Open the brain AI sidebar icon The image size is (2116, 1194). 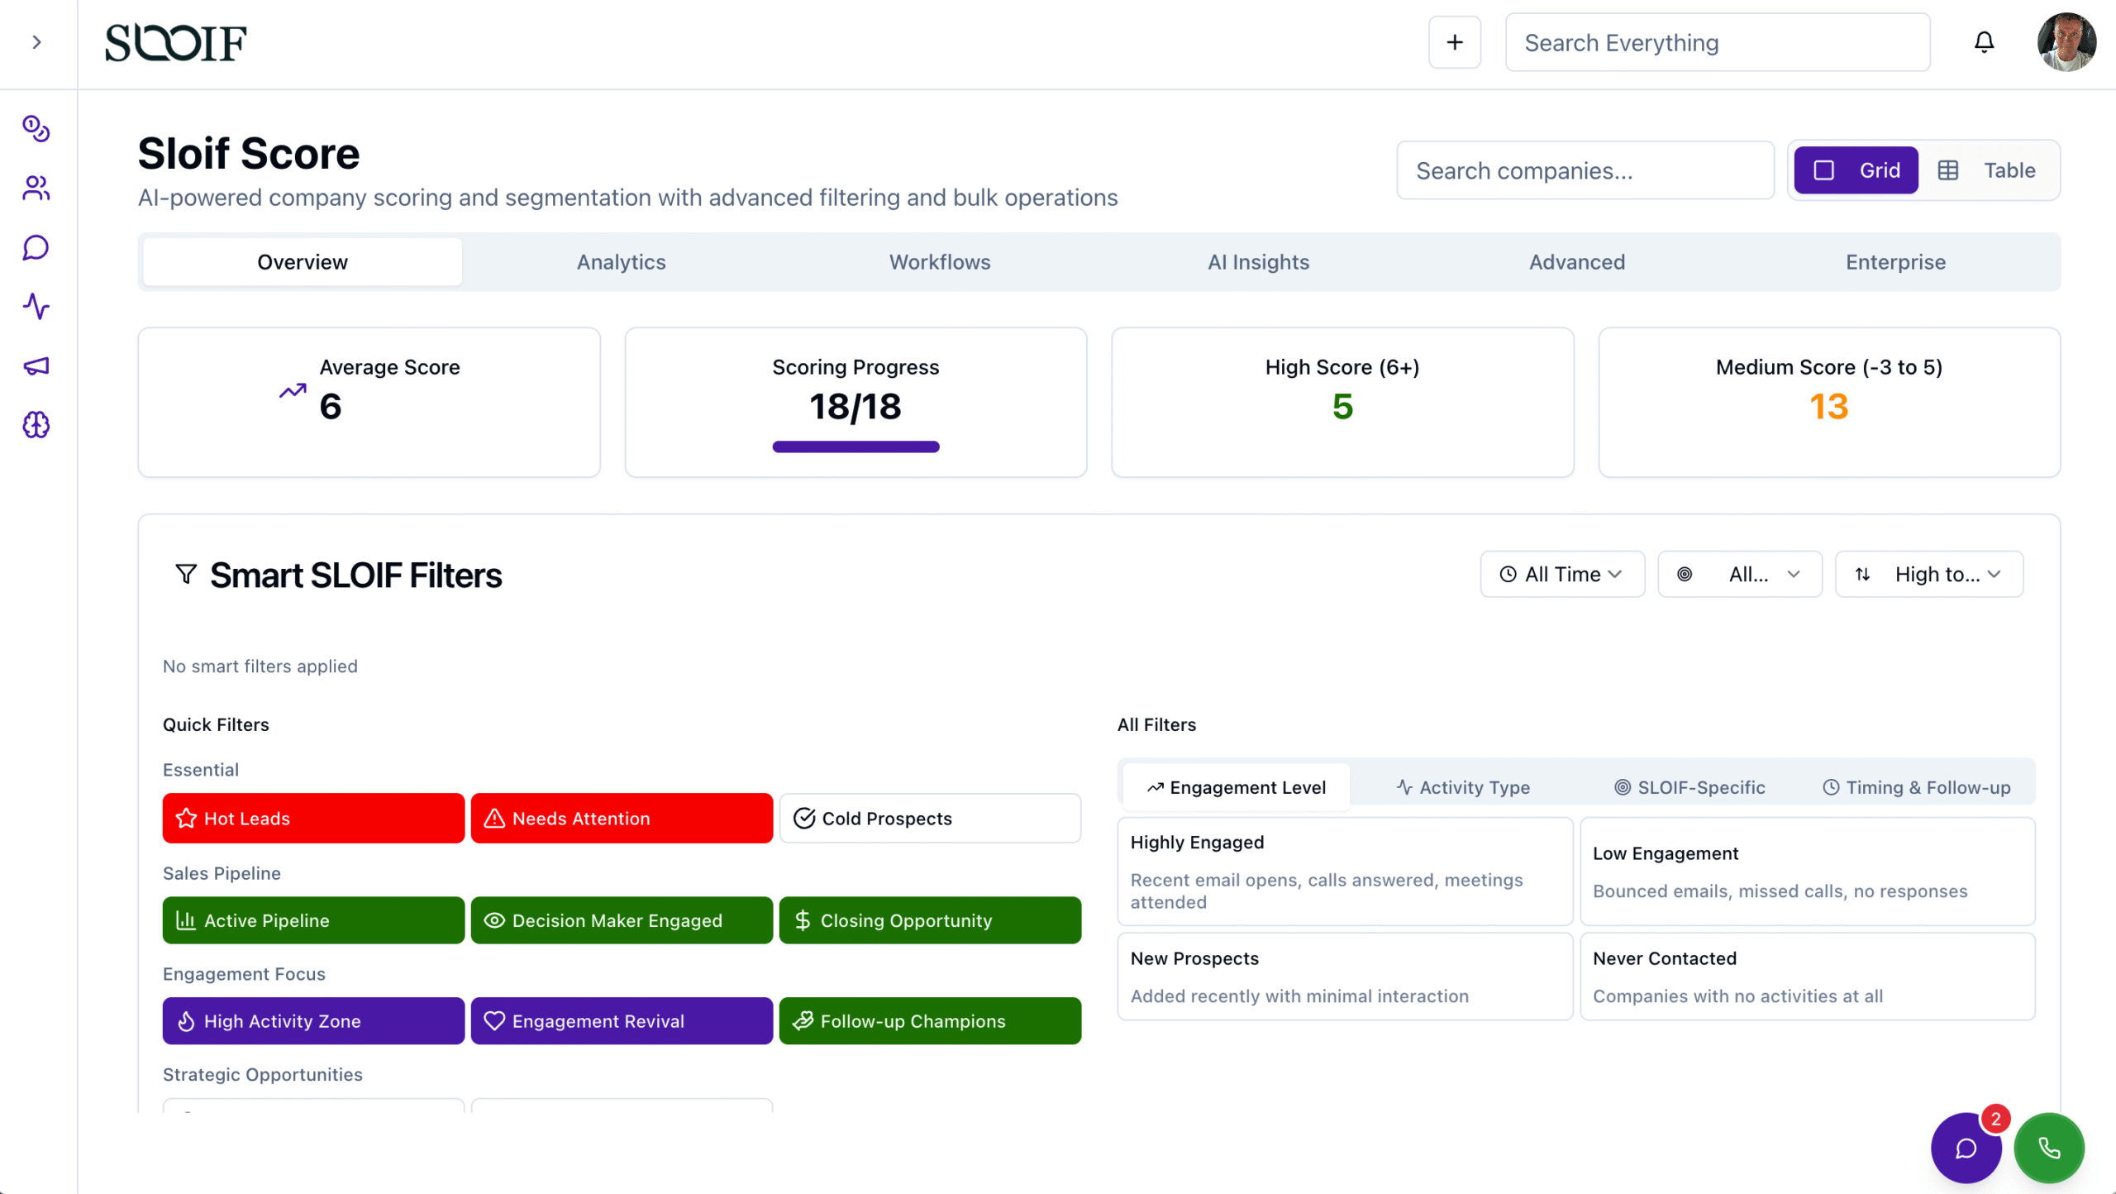pyautogui.click(x=36, y=425)
